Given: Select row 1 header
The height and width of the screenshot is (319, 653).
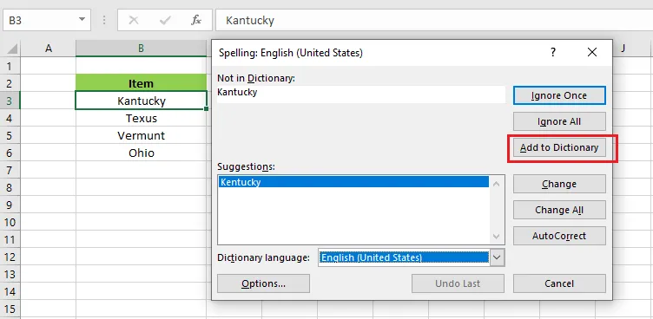Looking at the screenshot, I should click(10, 66).
